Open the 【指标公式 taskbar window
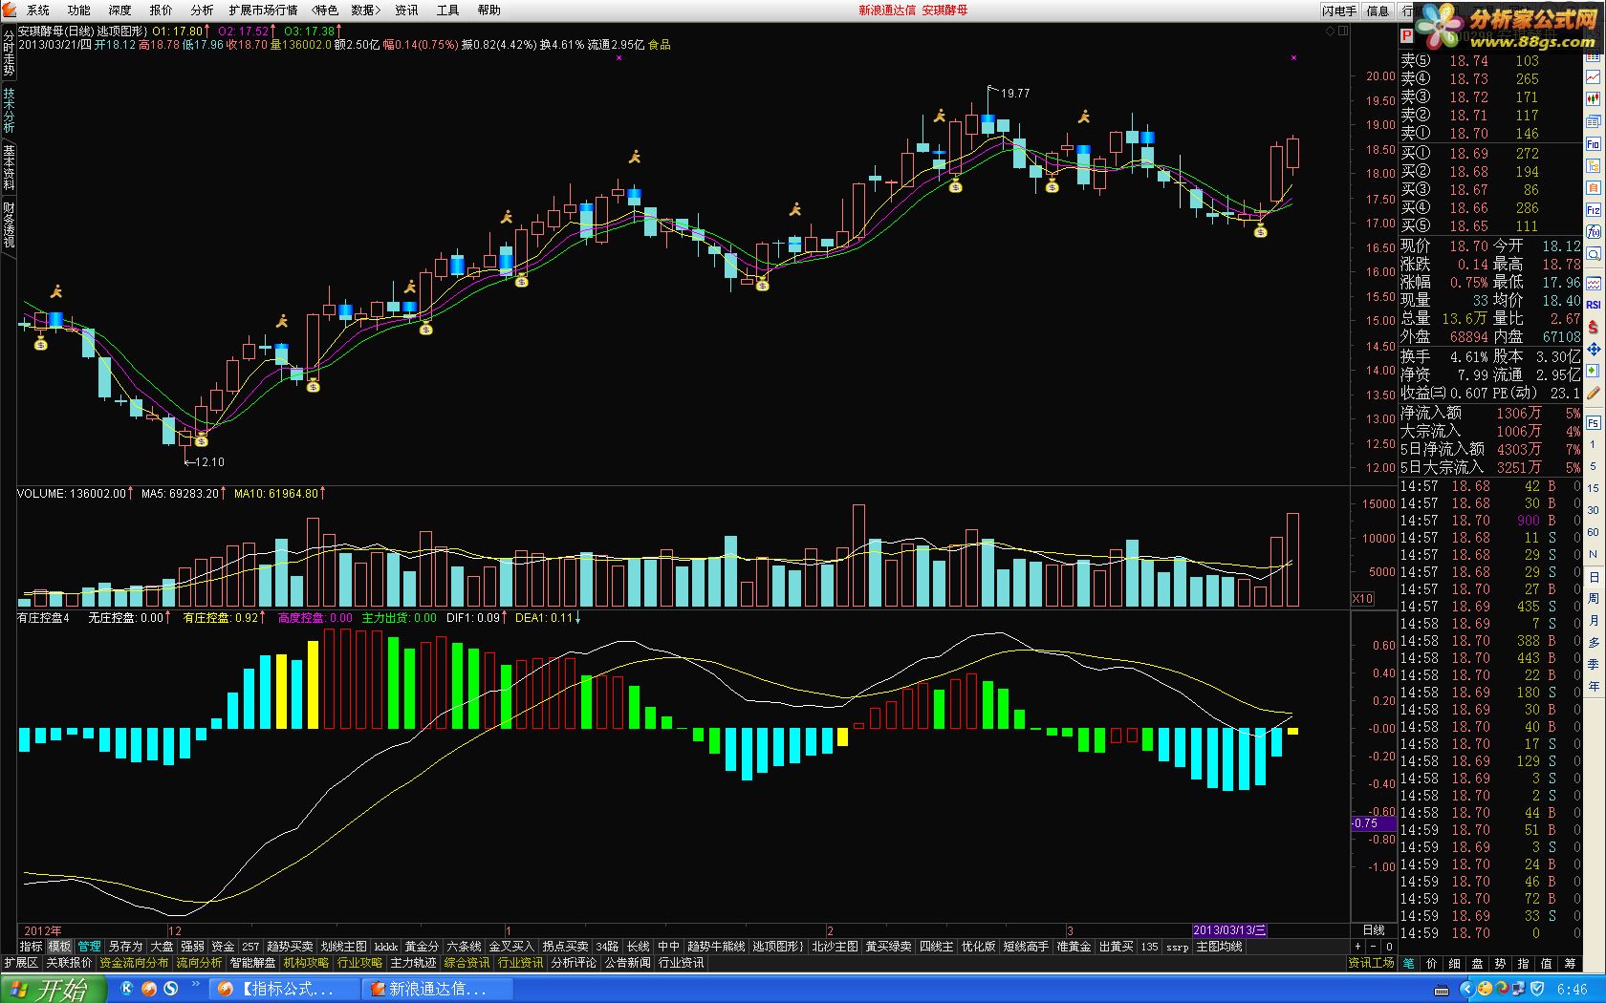 (285, 990)
